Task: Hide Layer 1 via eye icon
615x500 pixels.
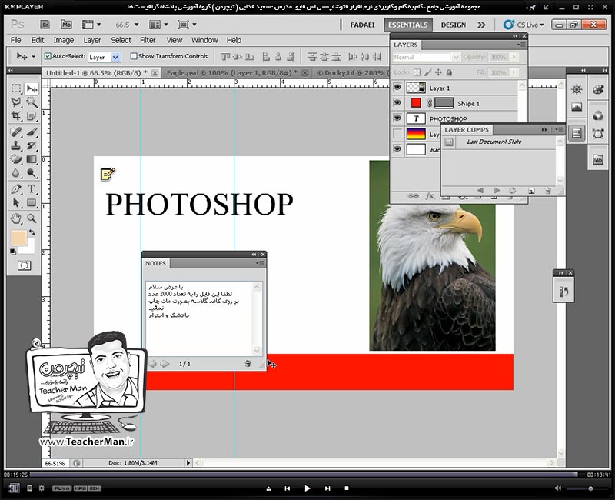Action: (x=397, y=87)
